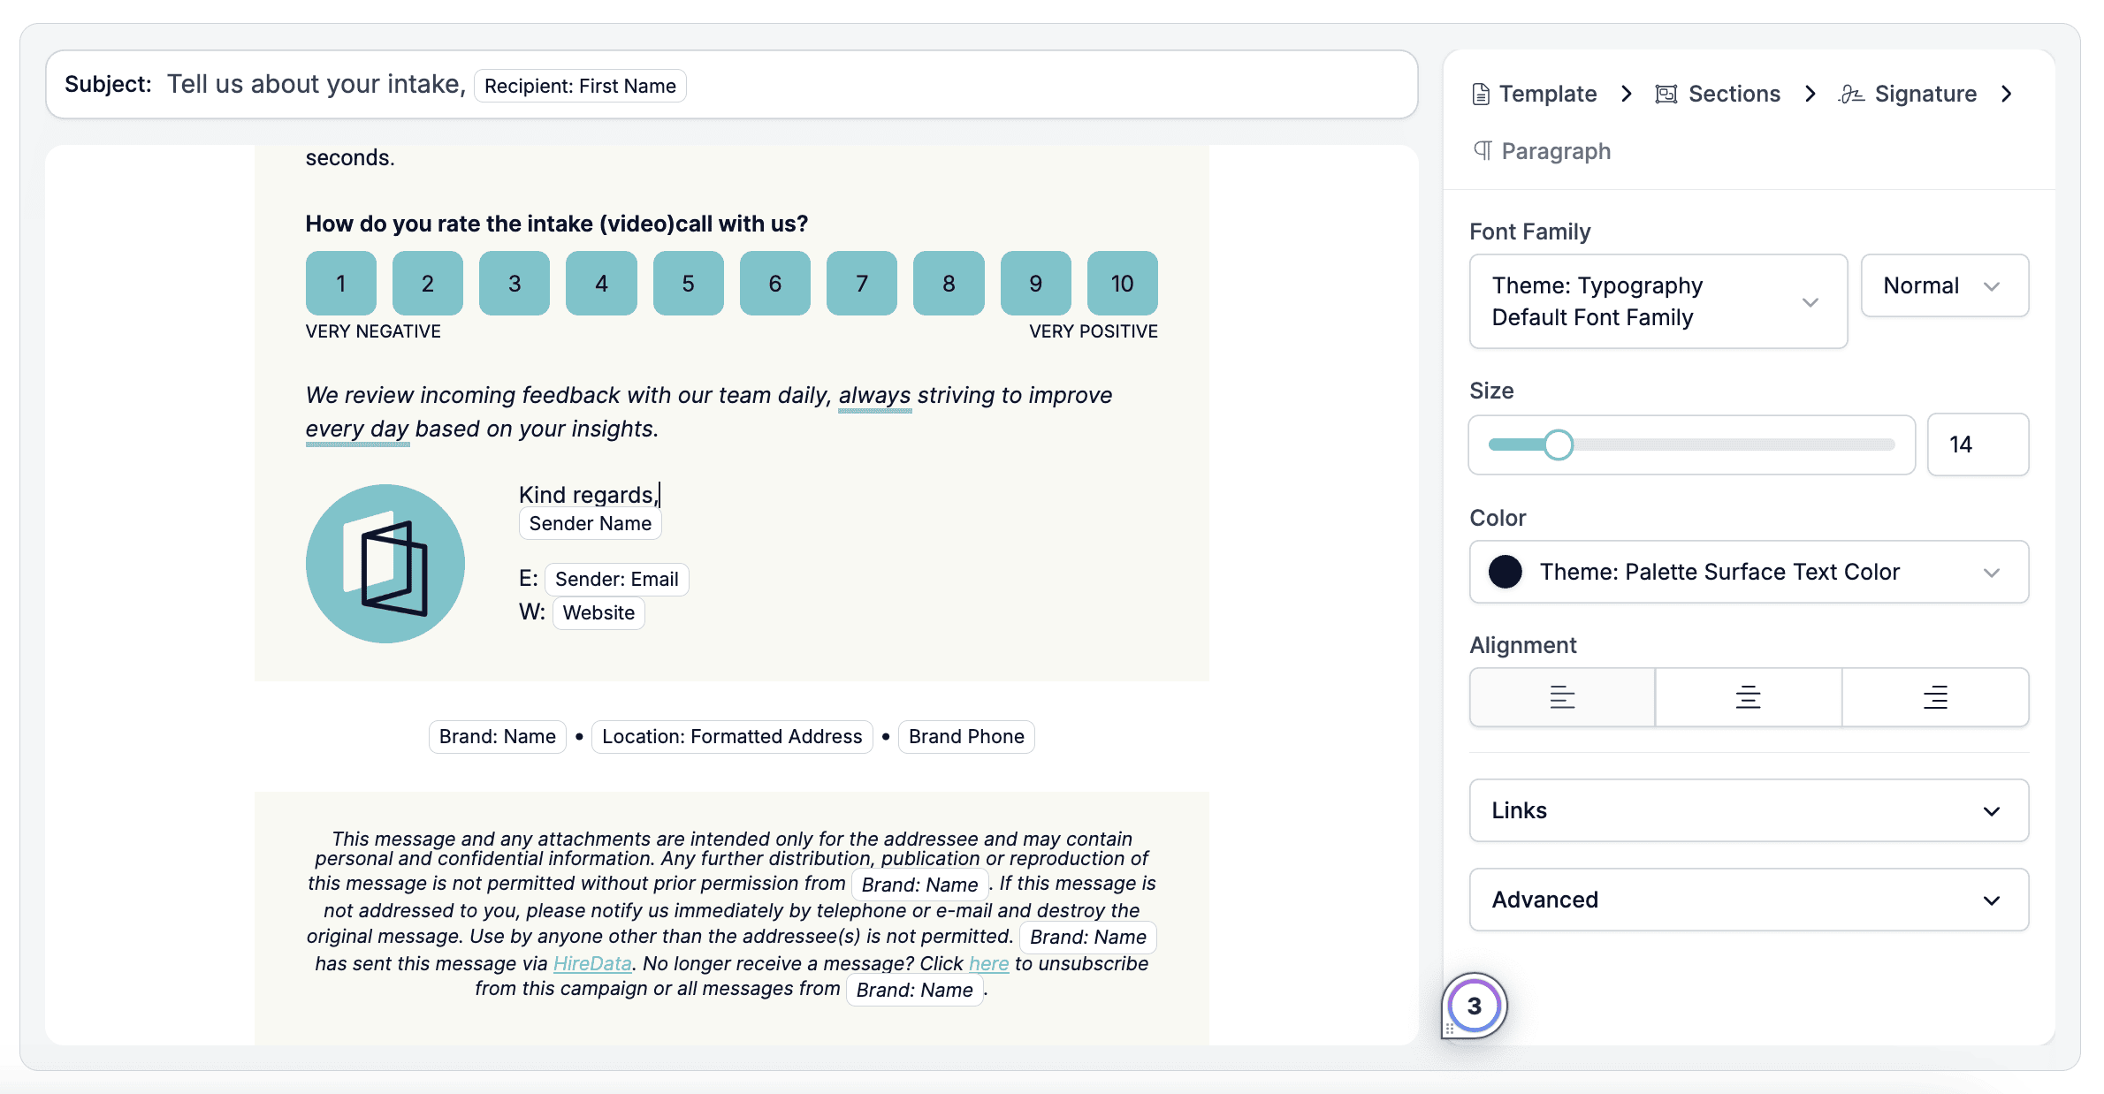This screenshot has width=2104, height=1094.
Task: Click the chevron after Sections breadcrumb
Action: pyautogui.click(x=1810, y=94)
